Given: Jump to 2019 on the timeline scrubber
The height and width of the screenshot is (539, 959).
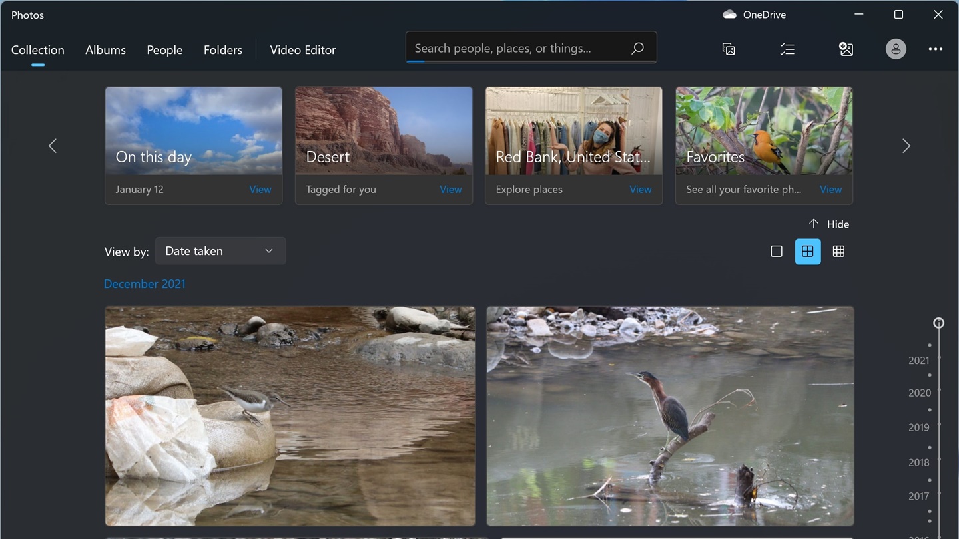Looking at the screenshot, I should pyautogui.click(x=919, y=427).
